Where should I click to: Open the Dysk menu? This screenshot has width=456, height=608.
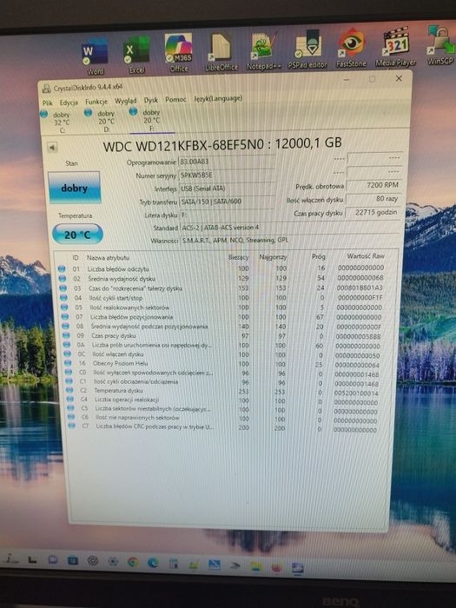click(151, 100)
